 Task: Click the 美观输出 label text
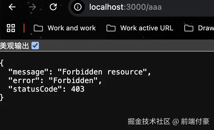point(14,46)
